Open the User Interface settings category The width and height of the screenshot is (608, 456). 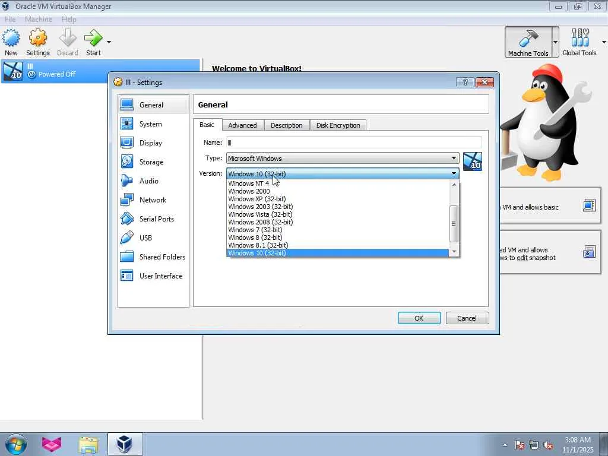(x=153, y=276)
